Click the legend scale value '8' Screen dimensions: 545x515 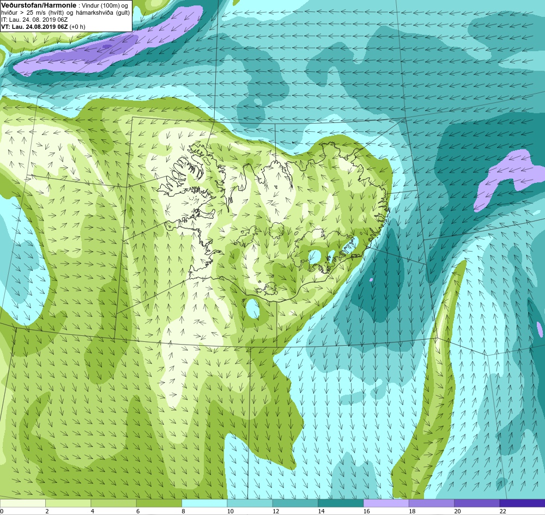point(183,511)
